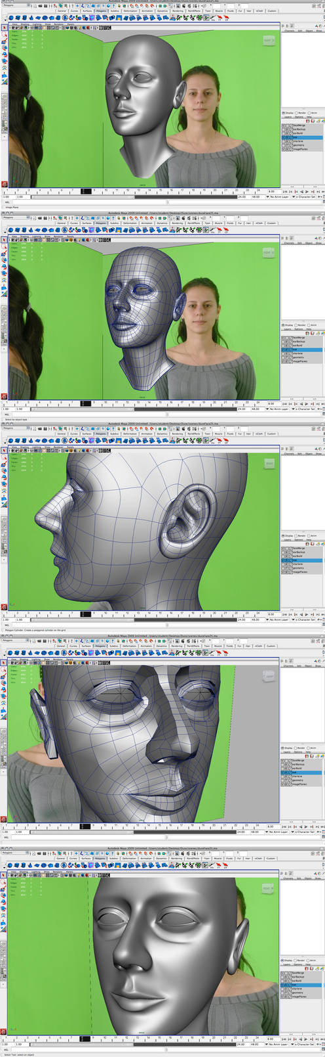325x1057 pixels.
Task: Click current-frame marker on smooth-head-beside-photo window time slider
Action: [86, 191]
